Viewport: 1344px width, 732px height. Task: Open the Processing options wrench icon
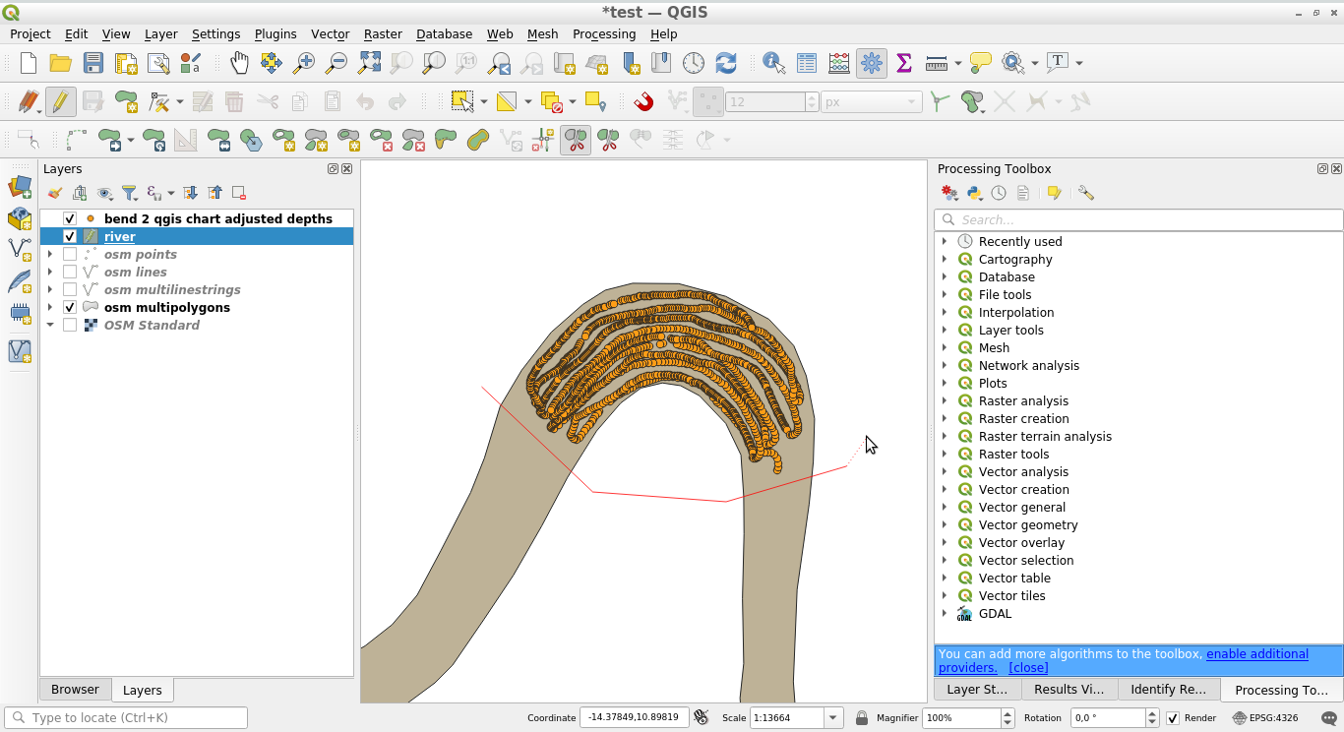tap(1086, 194)
